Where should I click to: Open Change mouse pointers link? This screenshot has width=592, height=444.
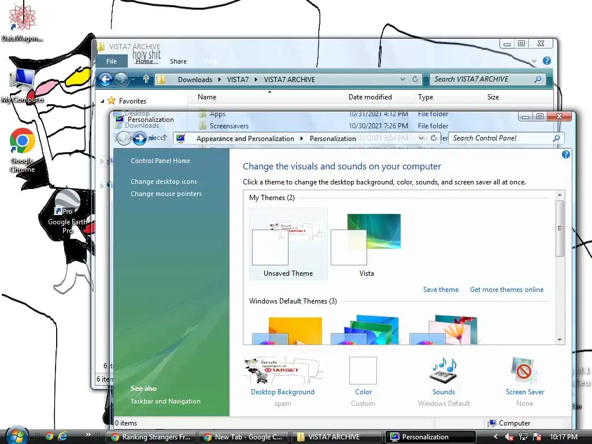[x=166, y=194]
